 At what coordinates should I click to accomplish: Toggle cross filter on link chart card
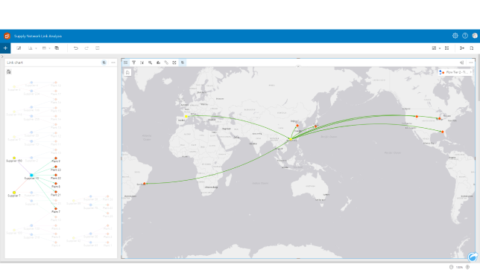point(104,62)
